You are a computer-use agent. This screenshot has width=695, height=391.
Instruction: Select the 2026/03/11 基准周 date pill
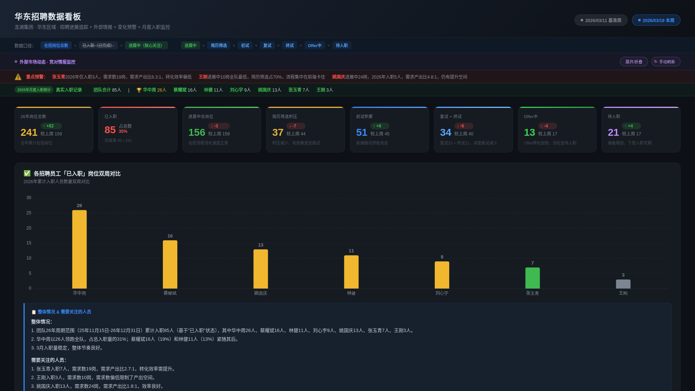coord(601,20)
